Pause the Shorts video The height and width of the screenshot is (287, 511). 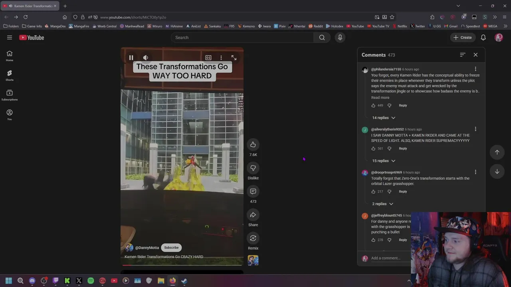[x=131, y=58]
